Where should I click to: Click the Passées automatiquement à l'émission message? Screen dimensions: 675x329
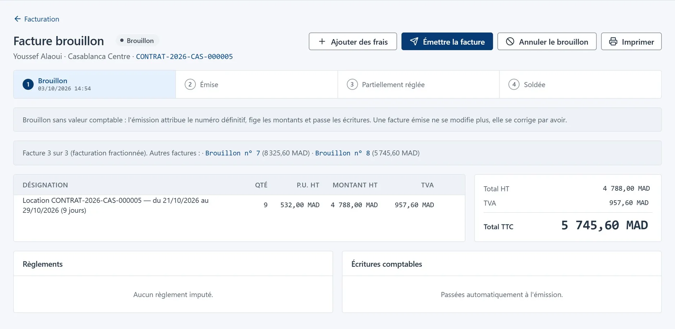coord(502,295)
